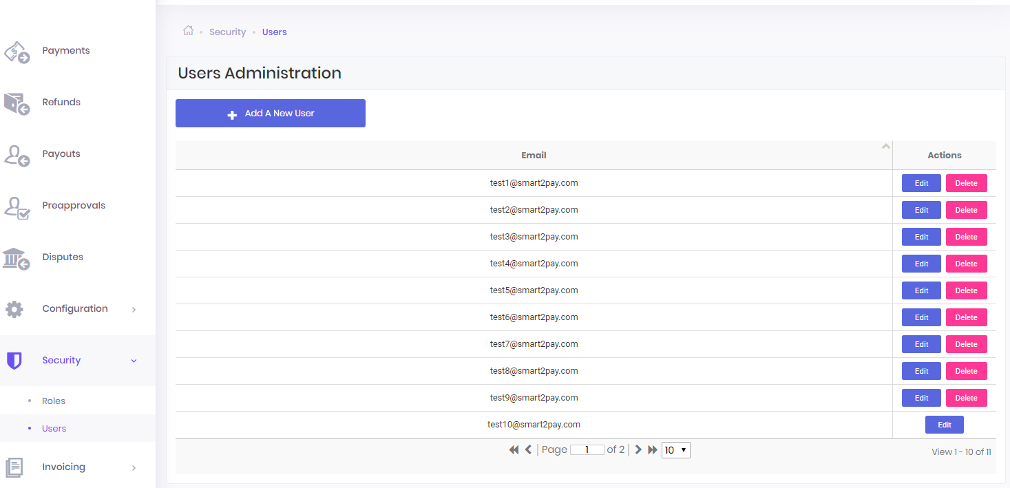This screenshot has width=1010, height=488.
Task: Select the Roles submenu item
Action: tap(54, 401)
